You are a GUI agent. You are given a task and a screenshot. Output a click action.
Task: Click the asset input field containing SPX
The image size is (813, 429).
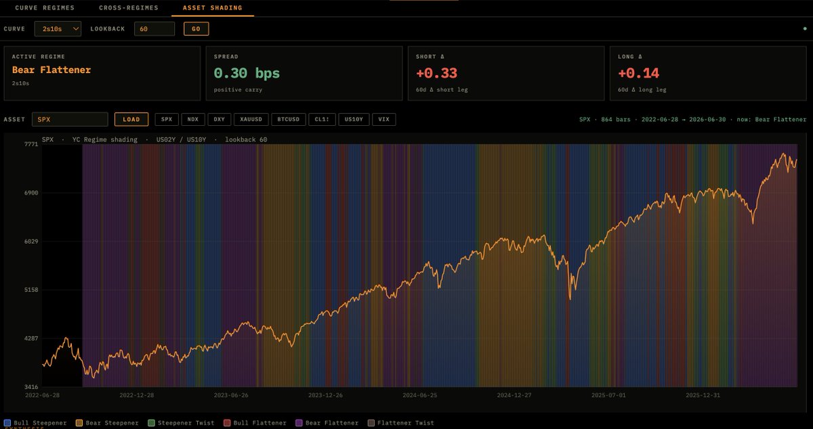pos(70,119)
